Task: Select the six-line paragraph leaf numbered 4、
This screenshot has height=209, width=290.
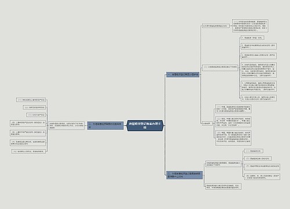Action: 259,70
